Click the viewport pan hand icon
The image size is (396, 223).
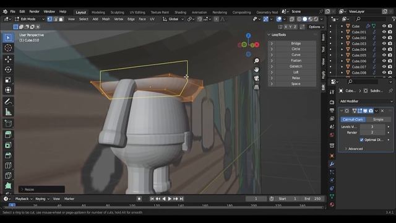coord(256,69)
